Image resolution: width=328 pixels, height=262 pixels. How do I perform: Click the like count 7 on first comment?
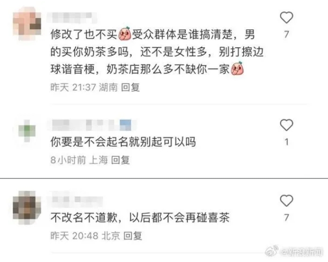[x=287, y=34]
